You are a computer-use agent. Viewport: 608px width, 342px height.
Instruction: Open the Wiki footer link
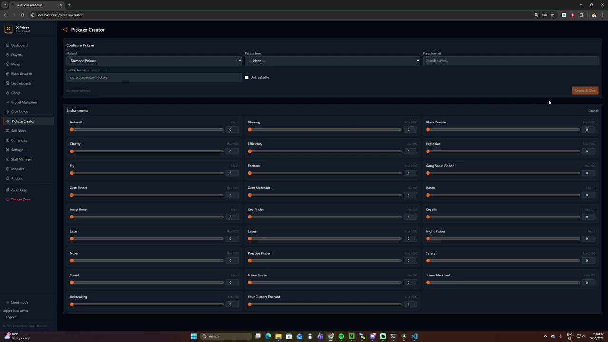click(x=32, y=326)
